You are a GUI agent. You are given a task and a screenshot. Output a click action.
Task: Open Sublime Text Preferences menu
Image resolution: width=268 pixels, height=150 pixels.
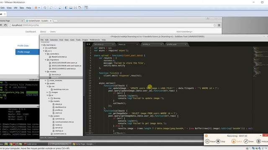(95, 40)
